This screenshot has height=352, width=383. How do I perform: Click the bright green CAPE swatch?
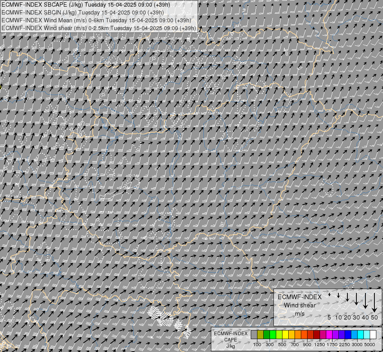[x=273, y=335]
